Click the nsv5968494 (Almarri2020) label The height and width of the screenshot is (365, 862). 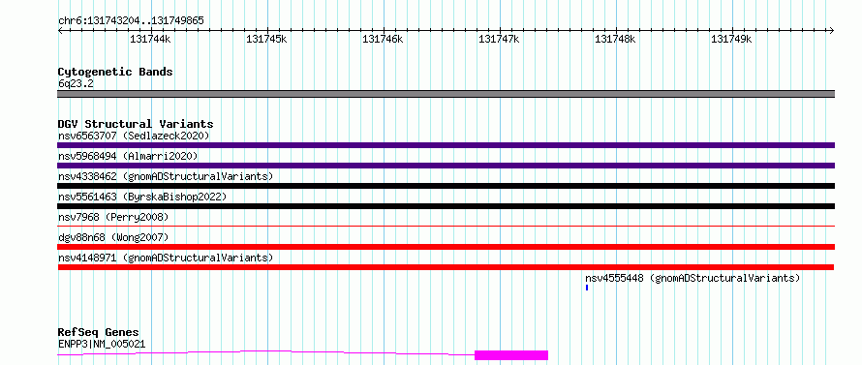point(128,157)
